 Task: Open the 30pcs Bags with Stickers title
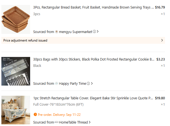[94, 59]
